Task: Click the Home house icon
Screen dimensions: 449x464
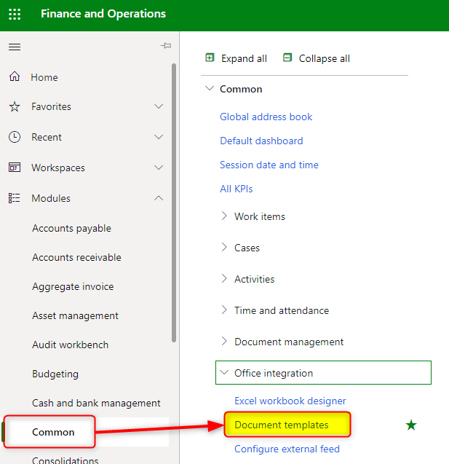Action: click(15, 77)
